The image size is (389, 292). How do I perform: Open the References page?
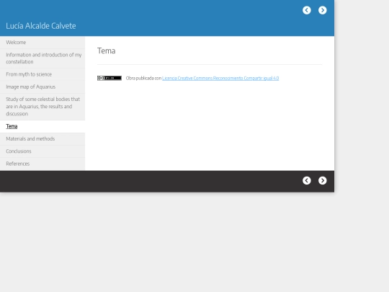(43, 164)
